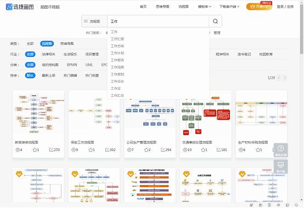Click the rocket icon in bottom bar

click(251, 205)
